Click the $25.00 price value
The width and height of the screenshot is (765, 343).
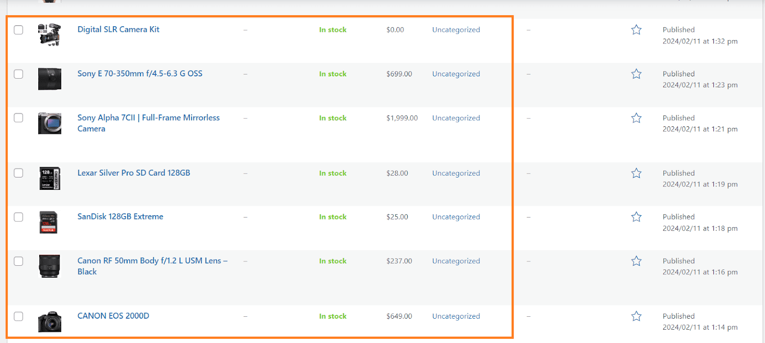coord(397,217)
